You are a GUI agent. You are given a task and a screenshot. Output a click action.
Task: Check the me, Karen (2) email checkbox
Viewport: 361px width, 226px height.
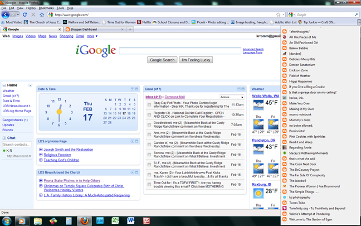(149, 175)
